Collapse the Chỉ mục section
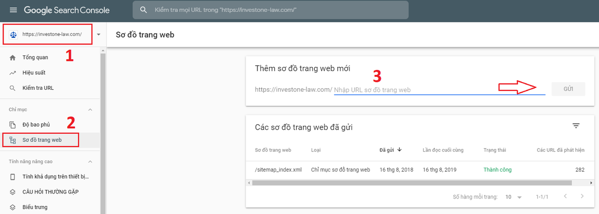The width and height of the screenshot is (599, 214). point(90,109)
